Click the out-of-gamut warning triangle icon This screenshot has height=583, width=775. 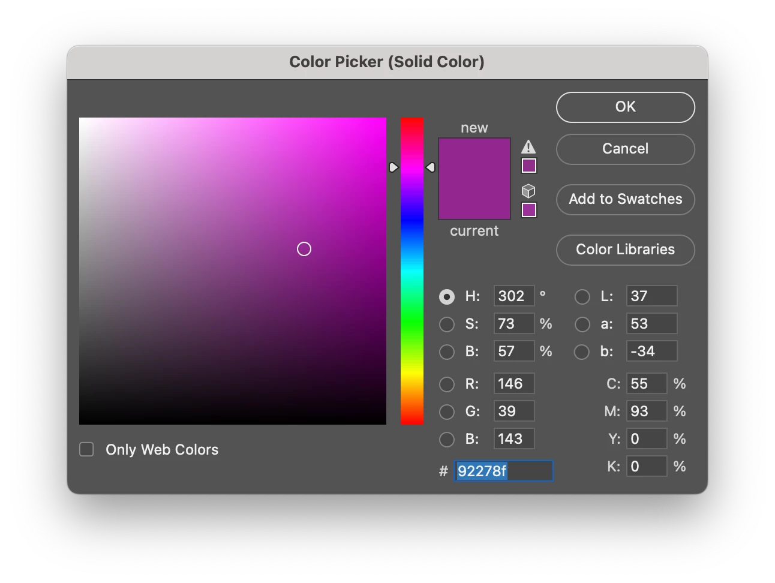(528, 147)
